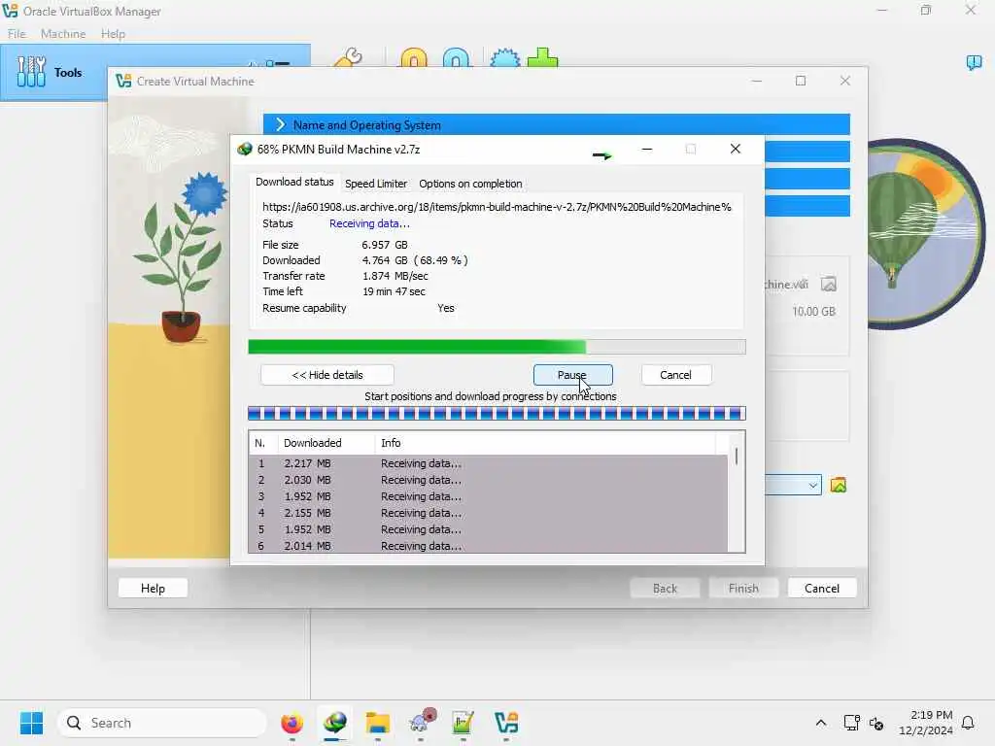
Task: Click the connections progress segment bar
Action: click(497, 414)
